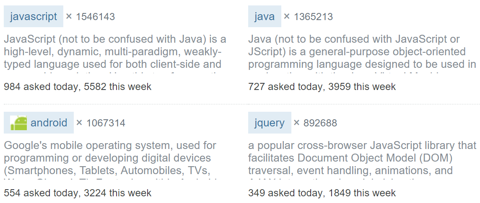480x203 pixels.
Task: Open the javascript tag
Action: 34,16
